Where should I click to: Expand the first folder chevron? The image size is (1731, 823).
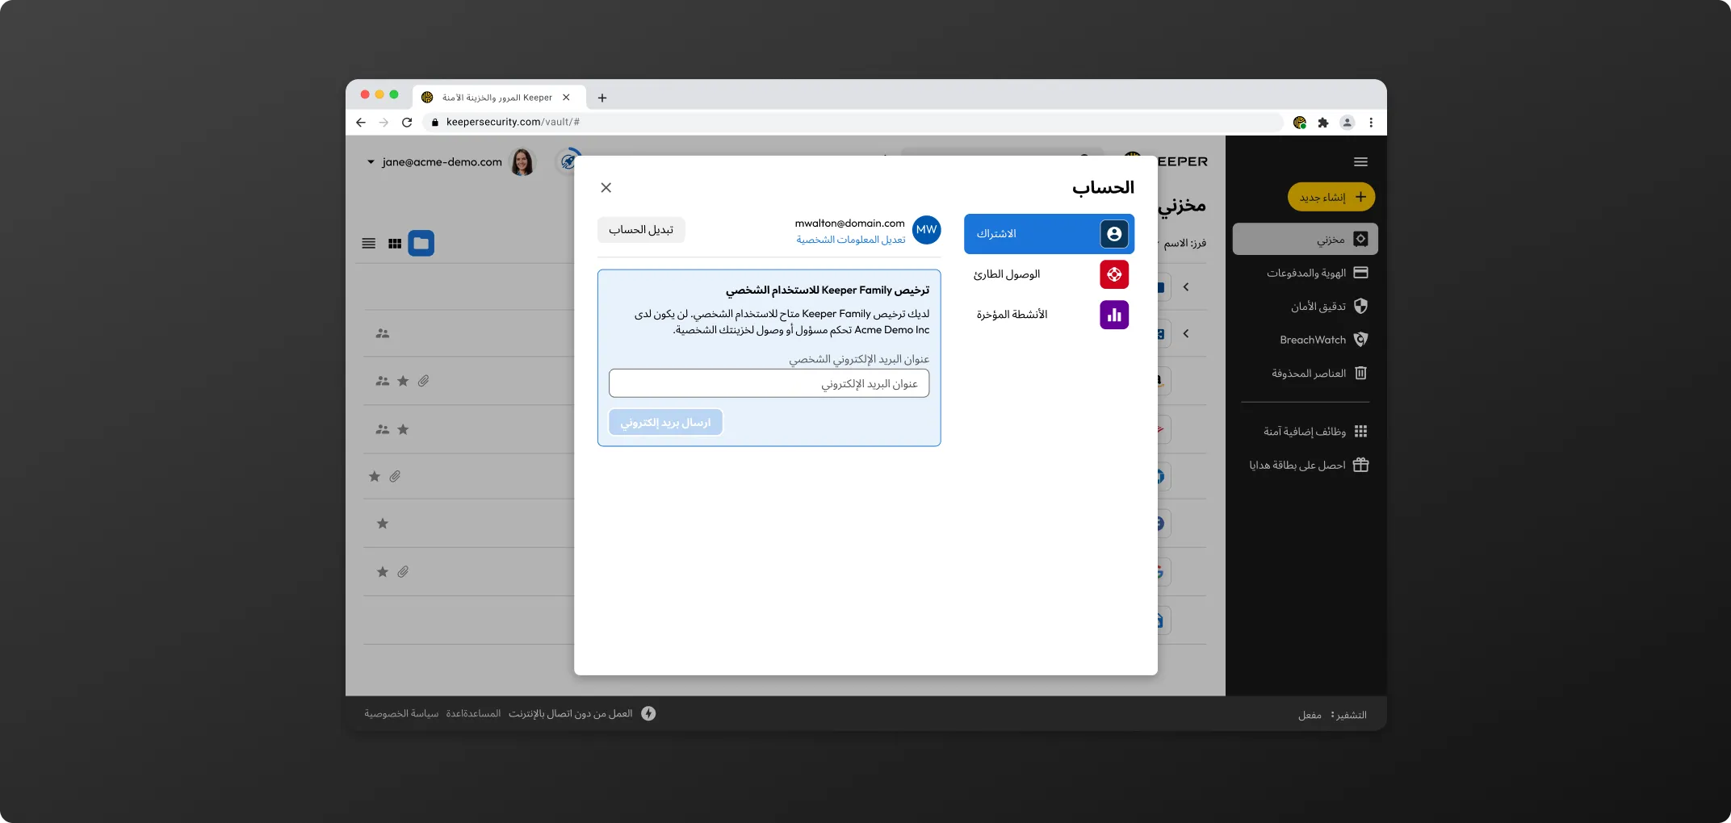click(x=1186, y=287)
